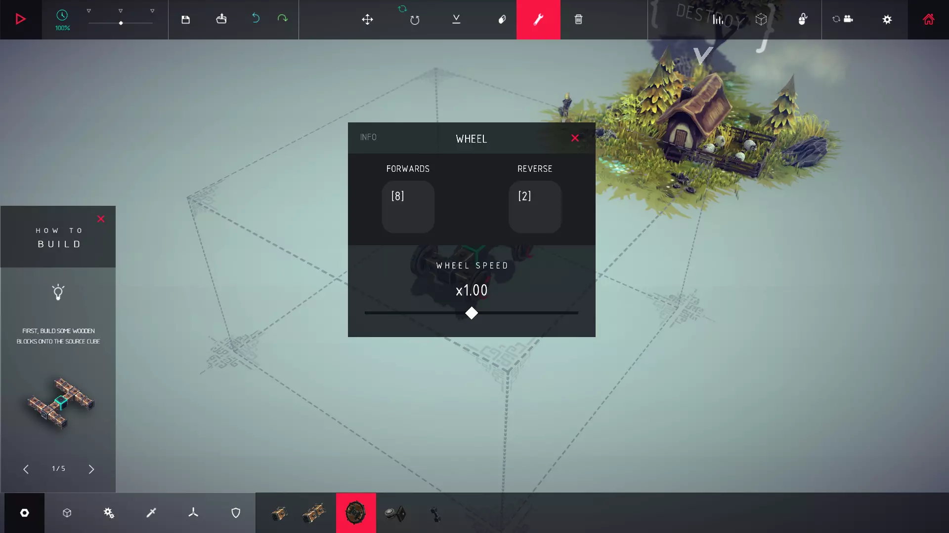Start simulation with the play button
Screen dimensions: 949x533
pyautogui.click(x=20, y=19)
